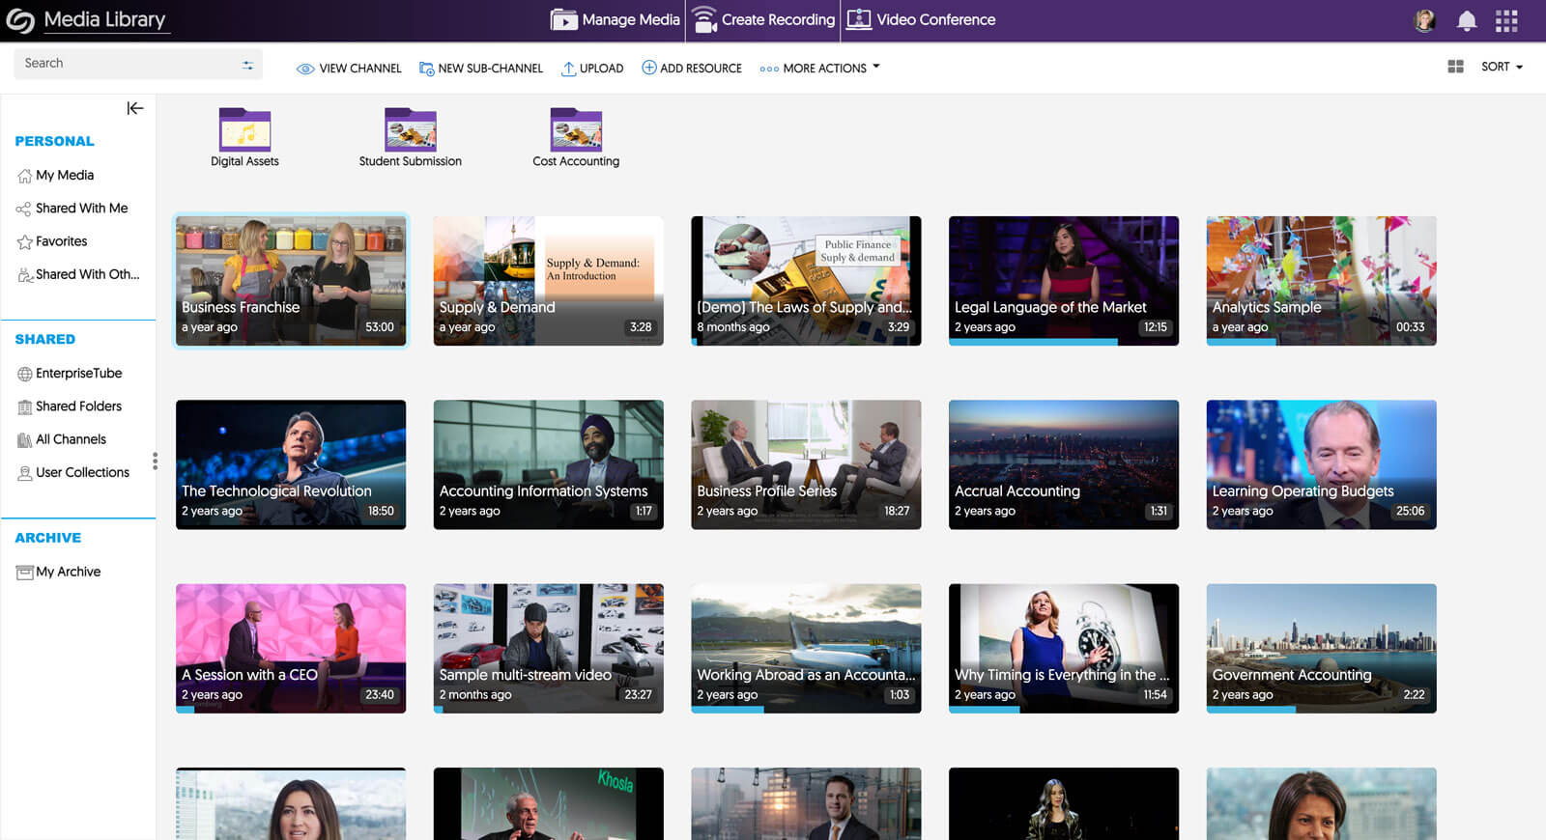Open The Technological Revolution video
1546x840 pixels.
291,464
